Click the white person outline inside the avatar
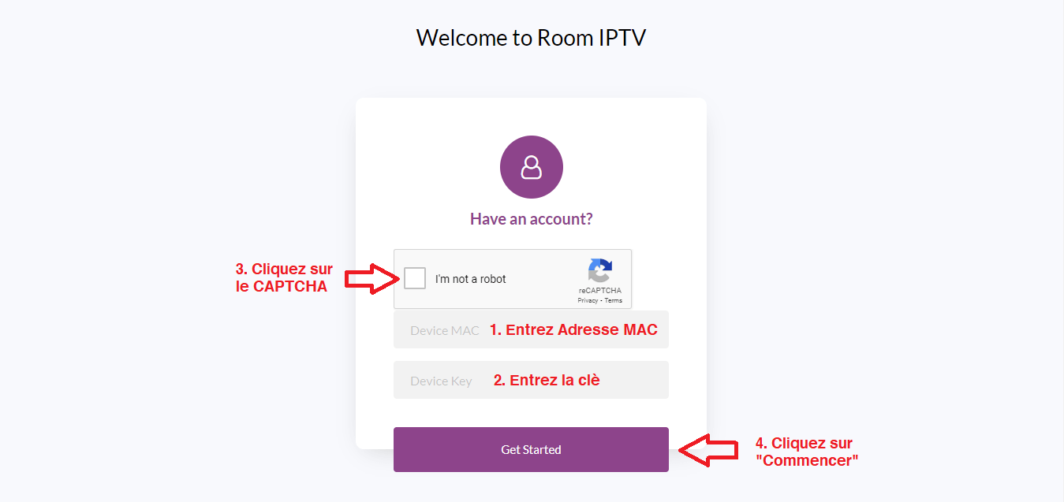The height and width of the screenshot is (502, 1064). coord(532,167)
